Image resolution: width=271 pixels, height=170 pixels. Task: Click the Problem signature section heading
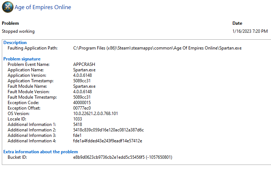22,59
